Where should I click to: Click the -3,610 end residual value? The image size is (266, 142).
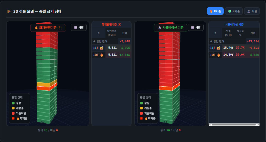125,41
